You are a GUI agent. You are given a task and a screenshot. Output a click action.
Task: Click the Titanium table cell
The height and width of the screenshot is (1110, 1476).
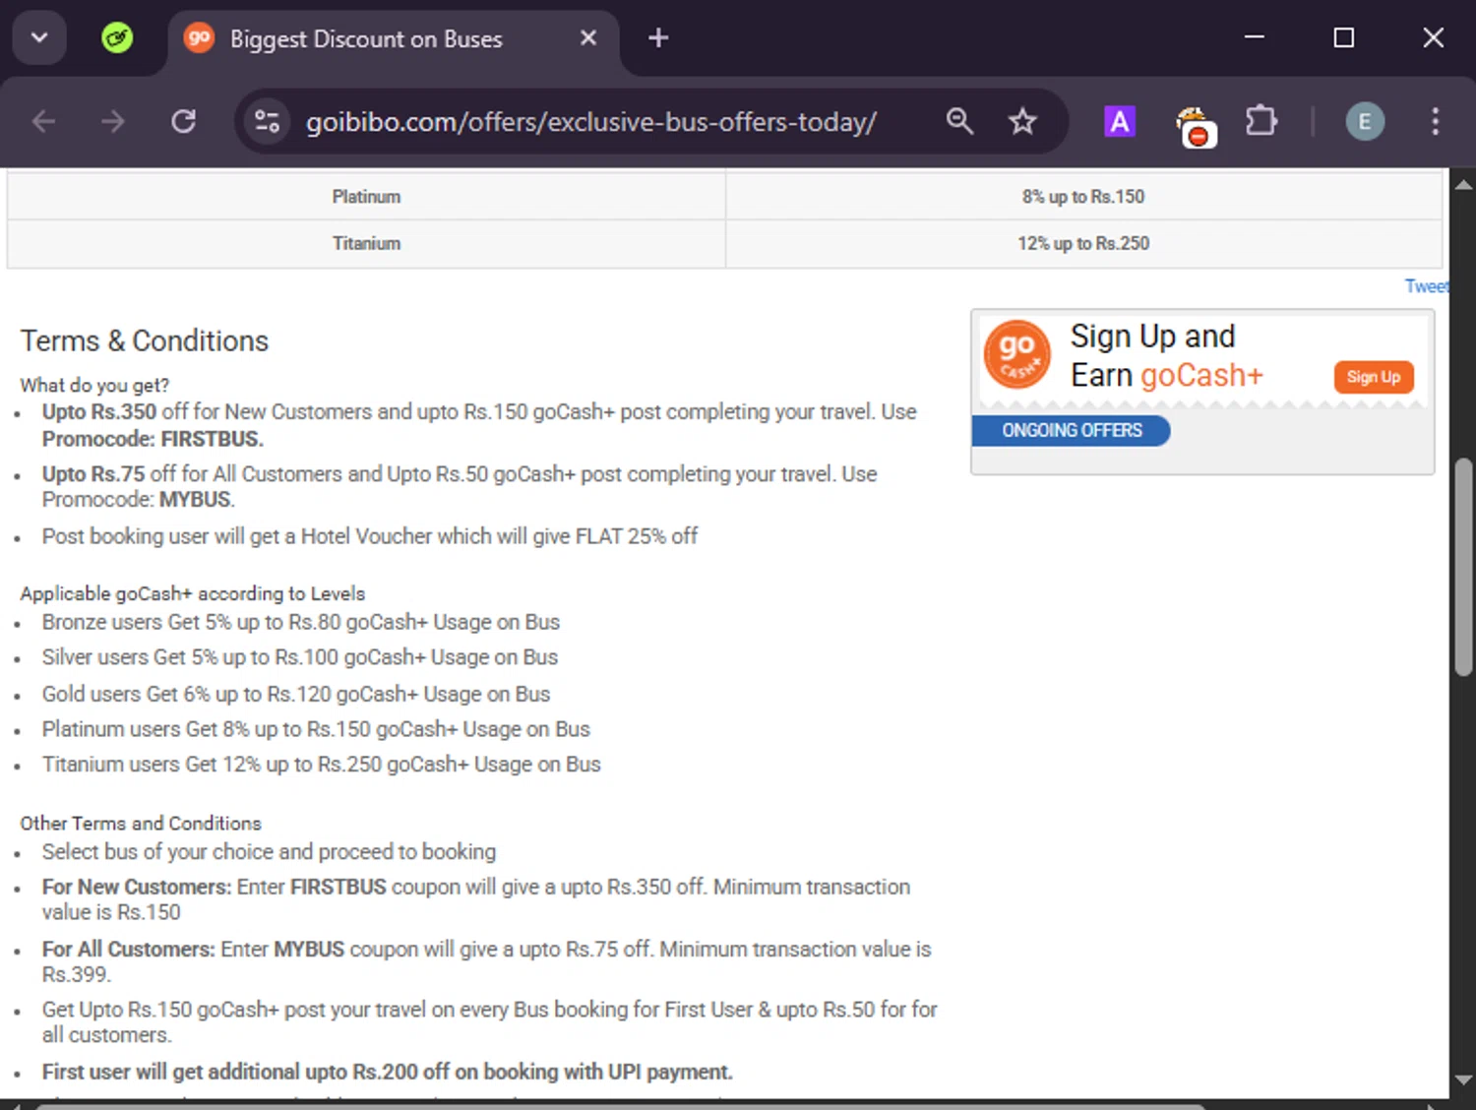click(366, 243)
